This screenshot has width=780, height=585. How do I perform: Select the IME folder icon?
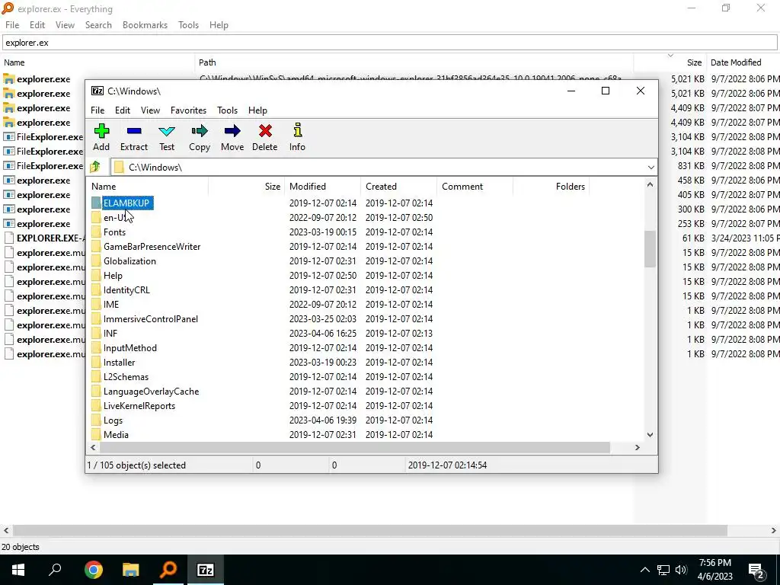[x=96, y=305]
